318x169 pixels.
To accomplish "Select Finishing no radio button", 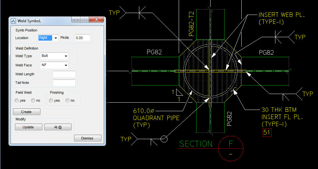I will pyautogui.click(x=67, y=100).
